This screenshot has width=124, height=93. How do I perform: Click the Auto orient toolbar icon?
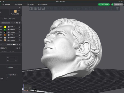[x=39, y=8]
